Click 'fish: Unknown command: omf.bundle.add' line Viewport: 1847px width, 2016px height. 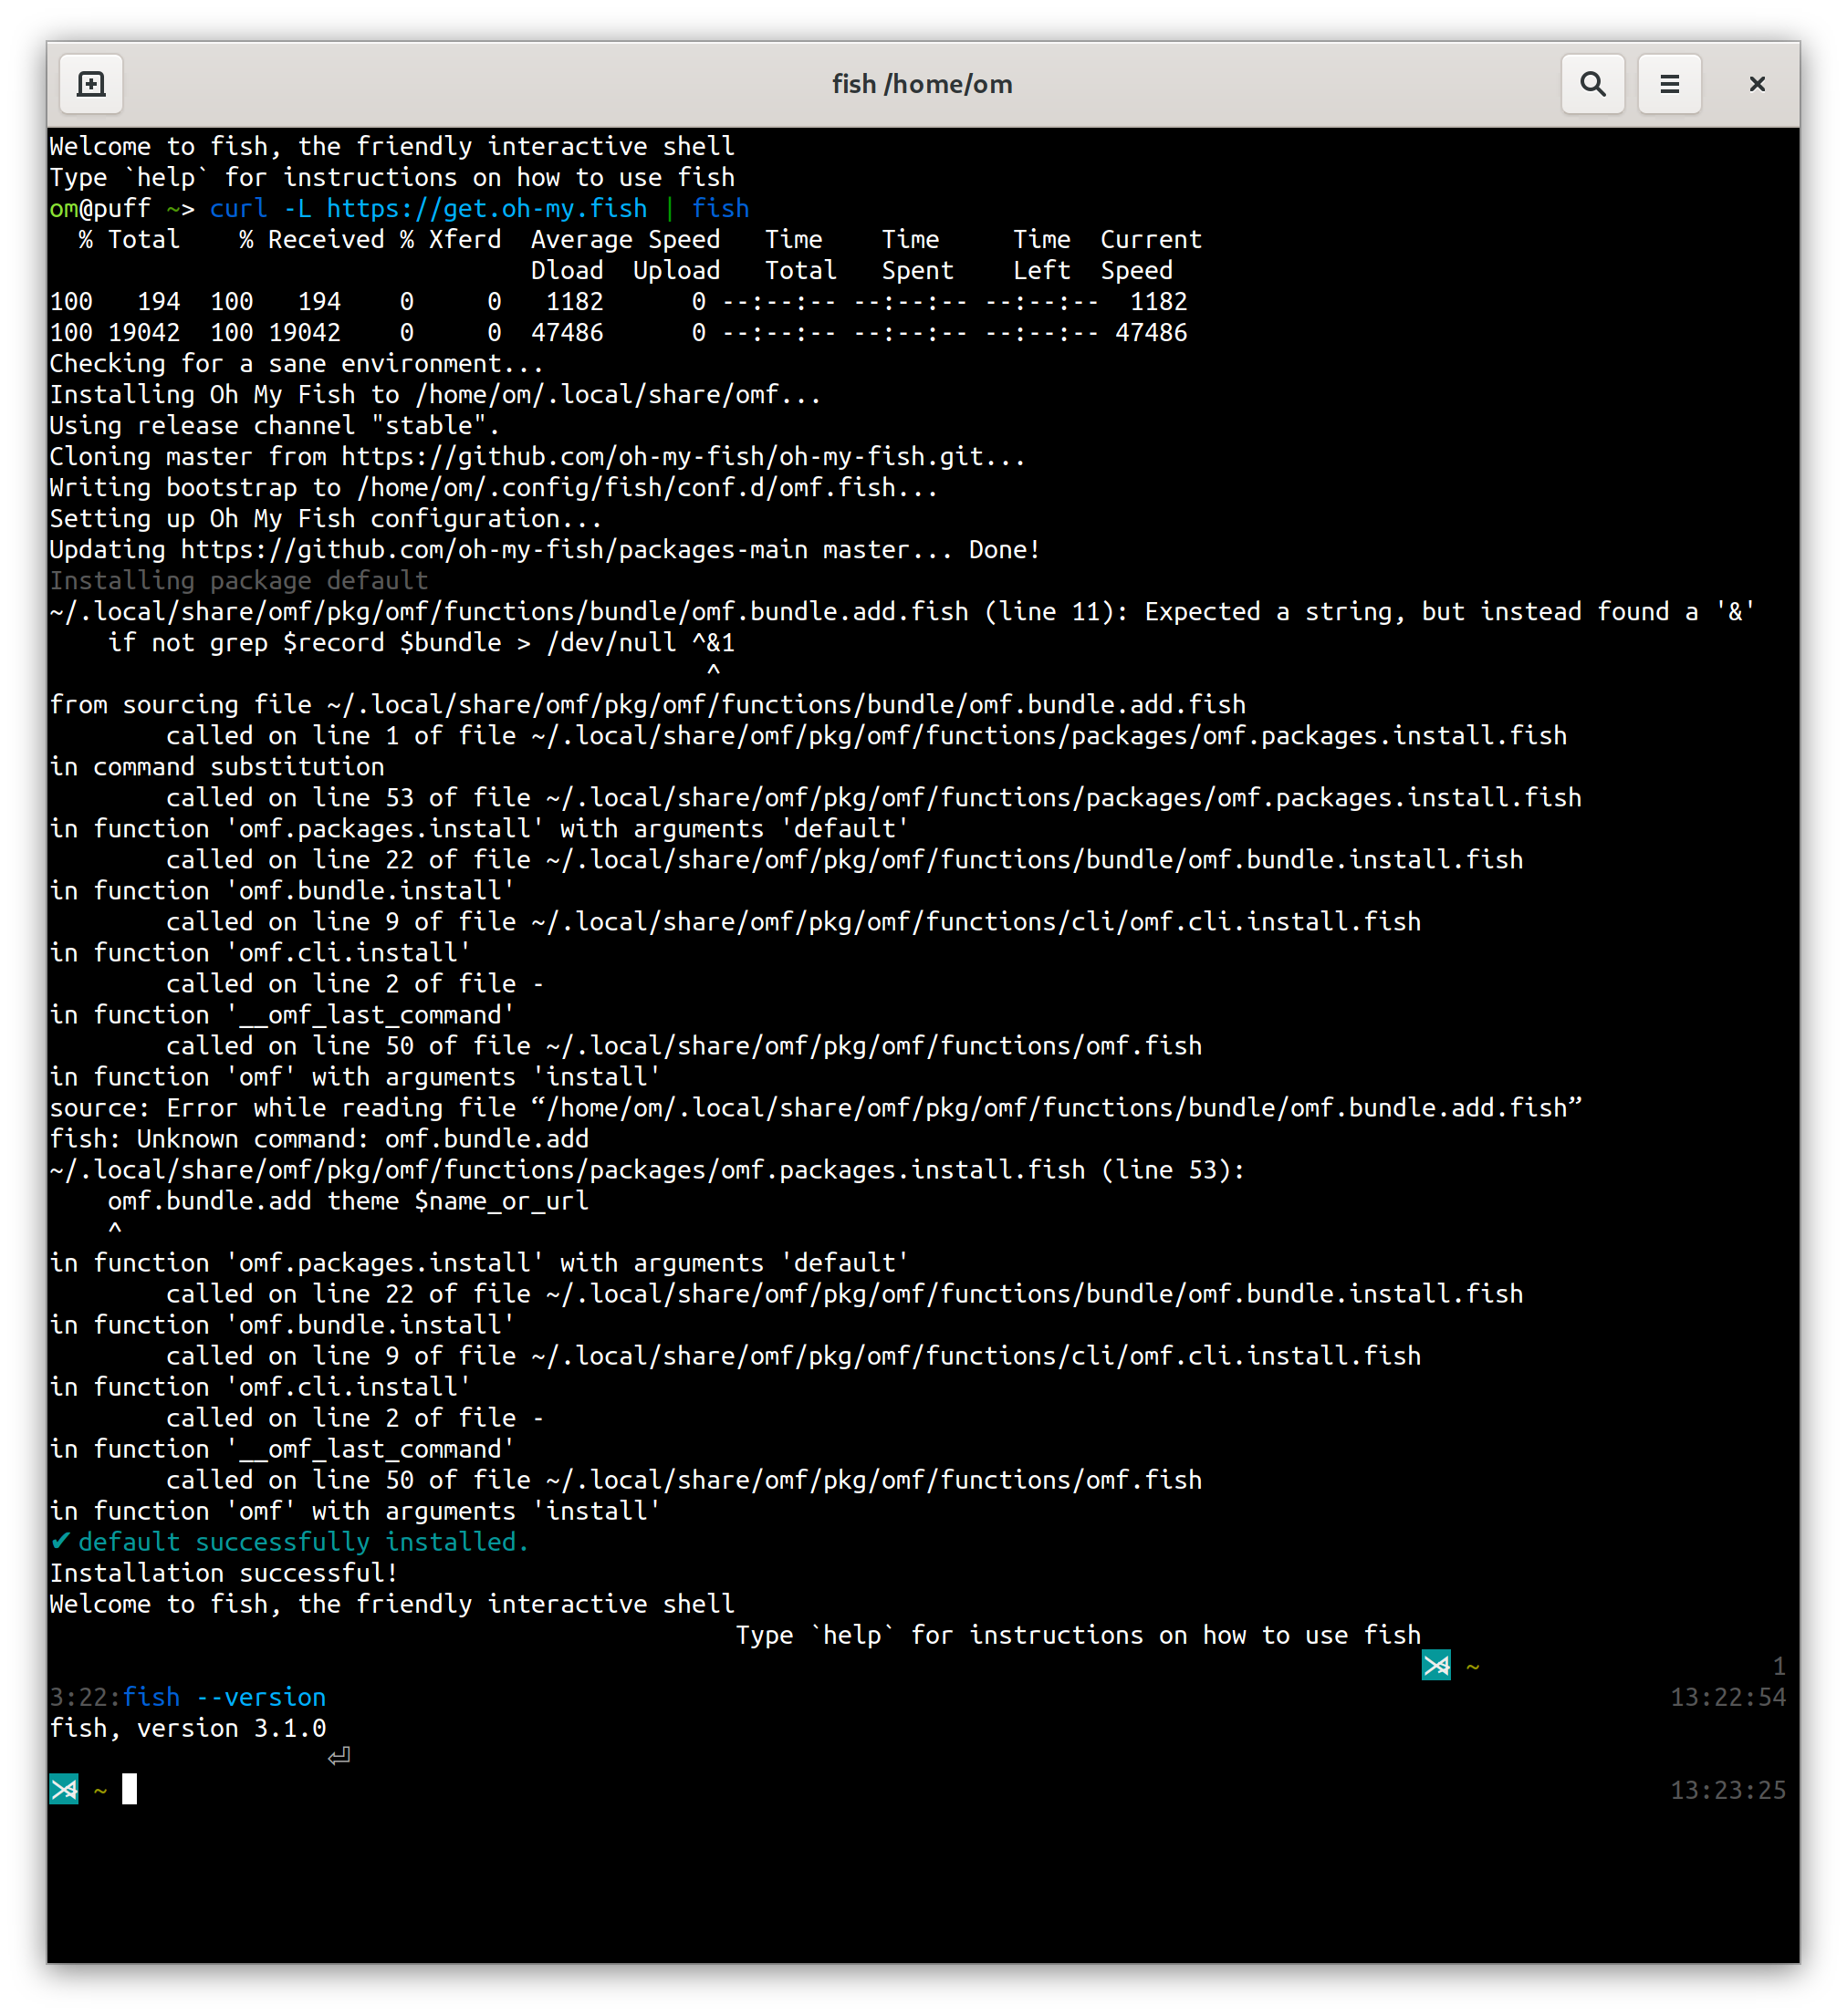click(319, 1138)
